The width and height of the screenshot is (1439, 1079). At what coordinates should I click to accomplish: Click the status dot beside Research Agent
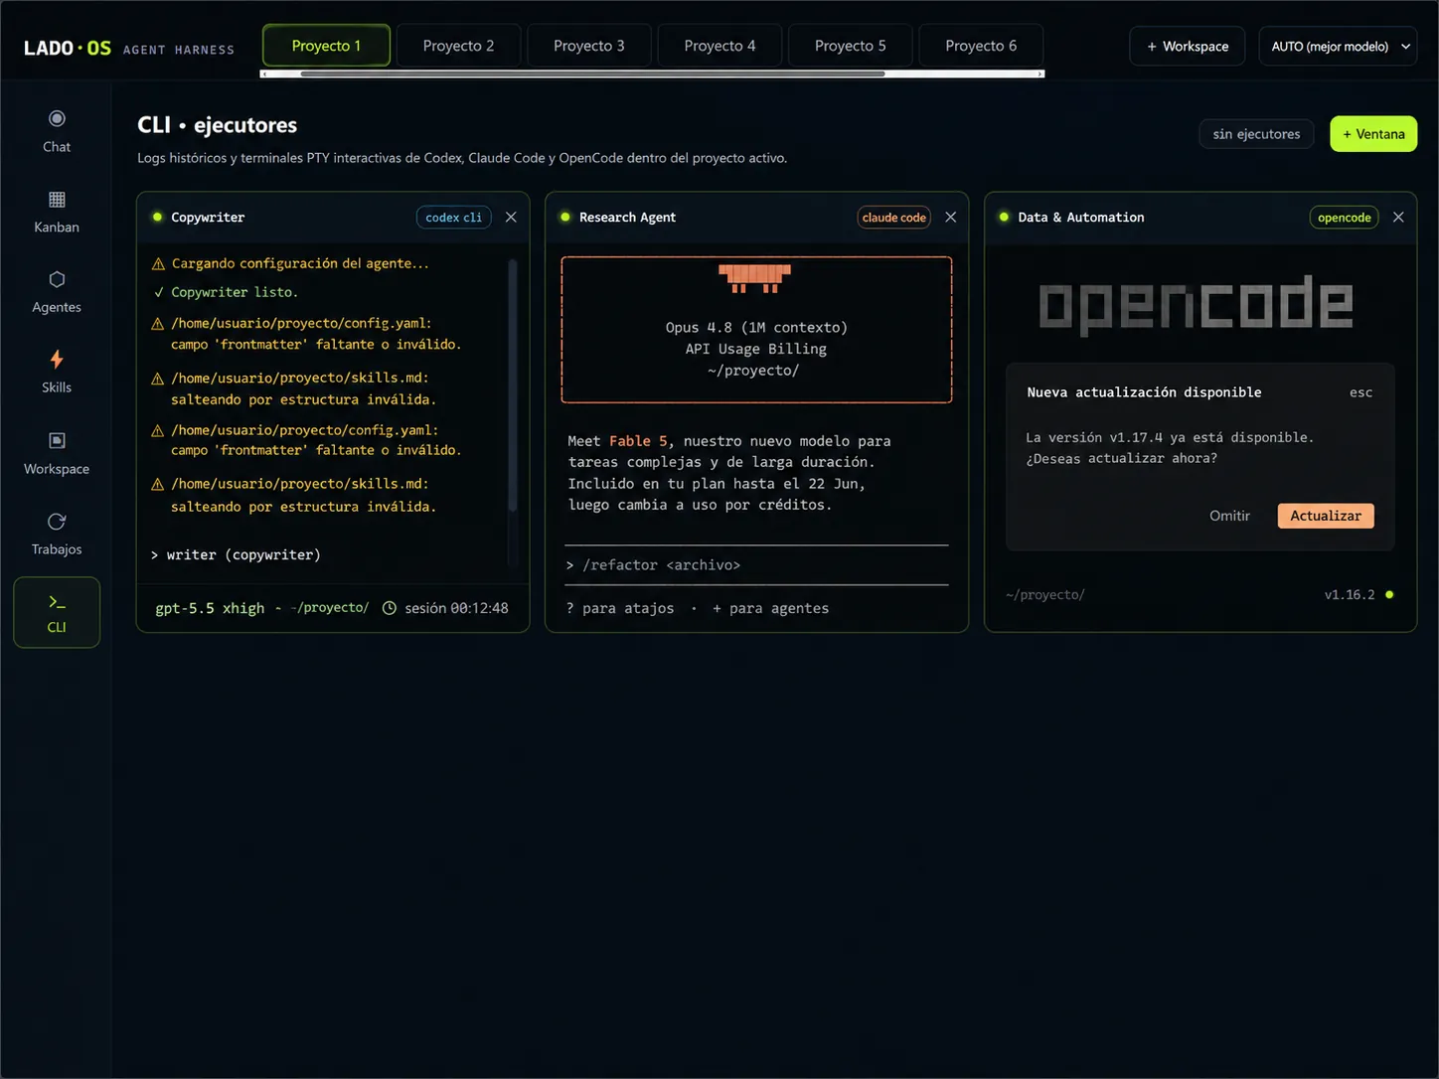click(565, 217)
